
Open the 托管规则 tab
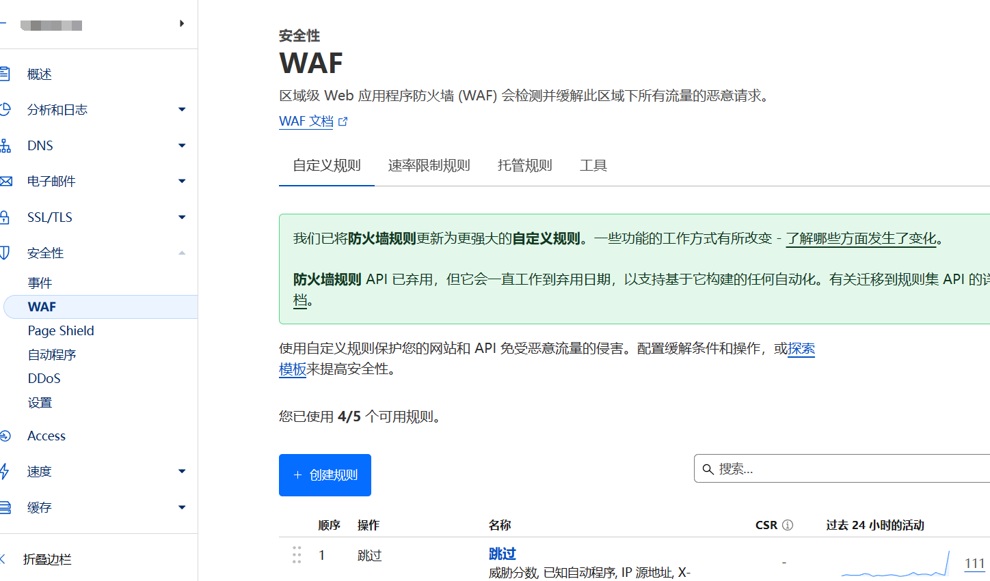tap(524, 165)
